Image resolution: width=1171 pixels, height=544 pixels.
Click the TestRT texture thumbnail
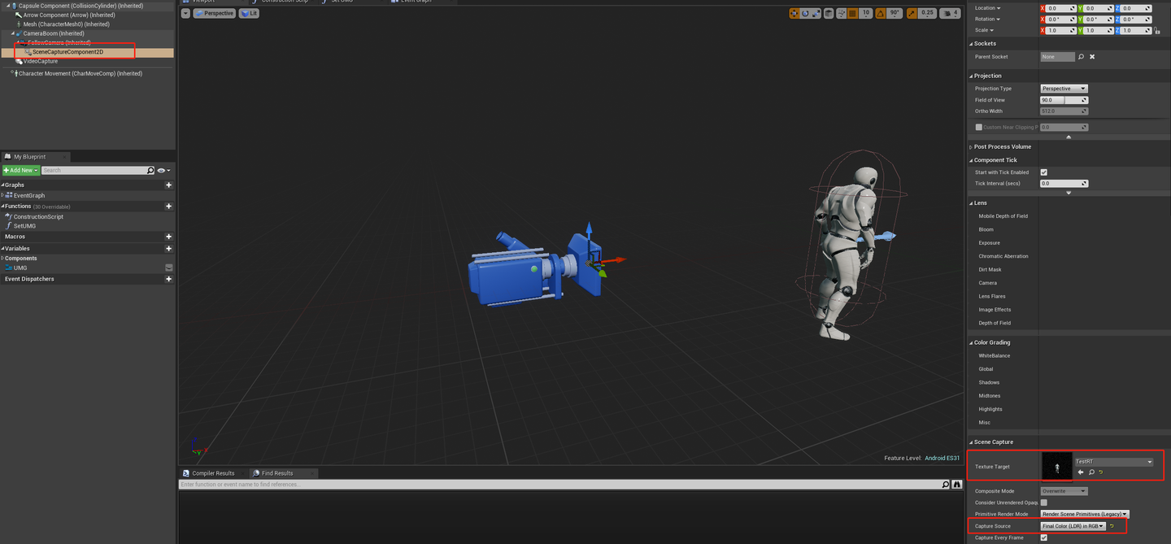point(1056,465)
